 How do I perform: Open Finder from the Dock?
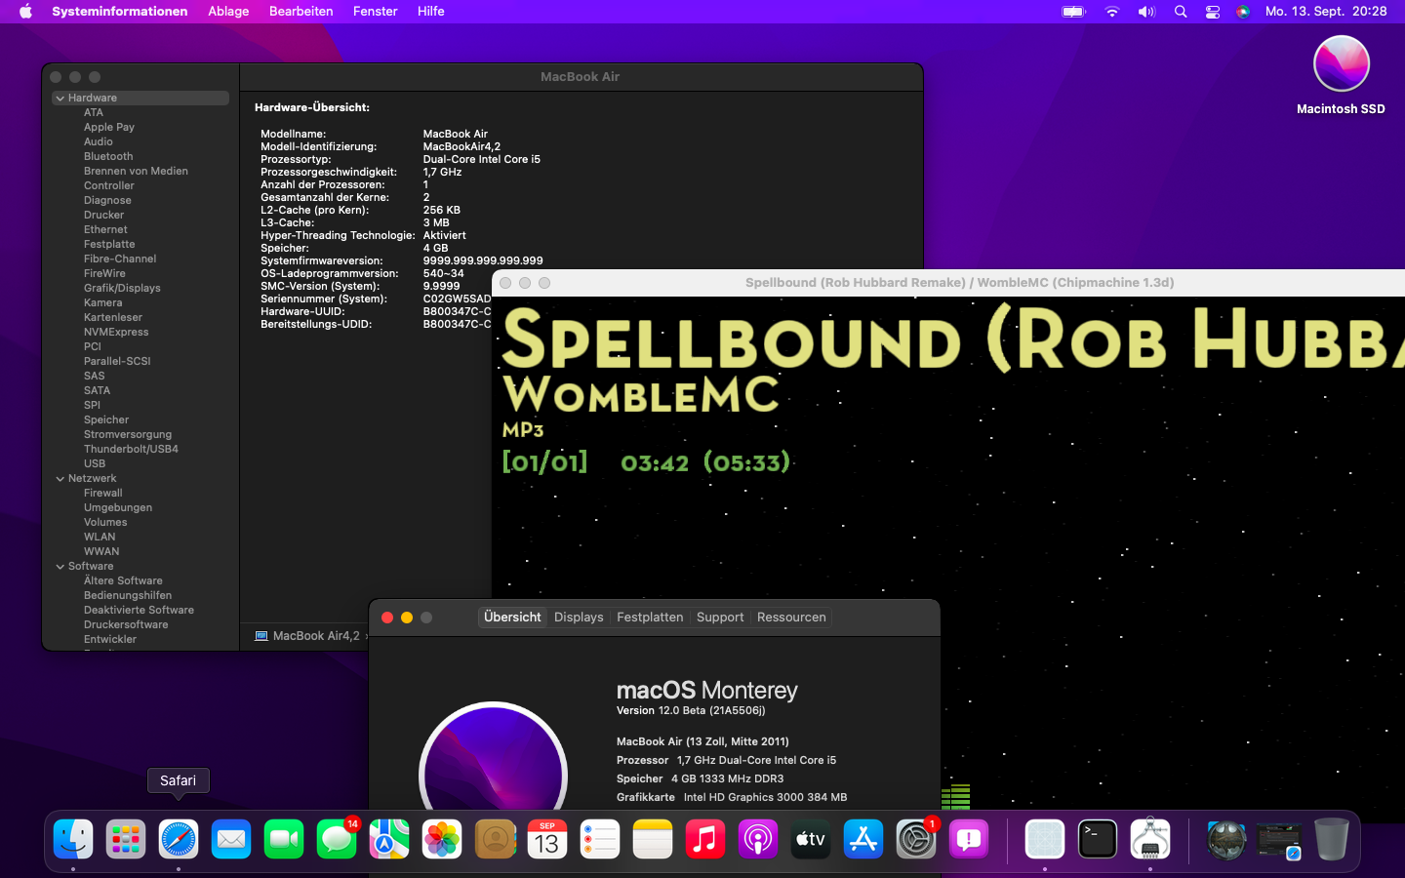click(73, 839)
